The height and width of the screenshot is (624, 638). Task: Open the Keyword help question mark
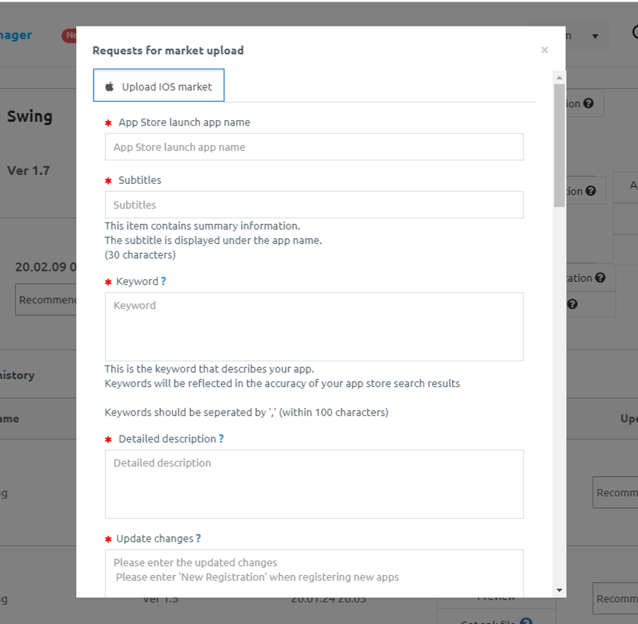click(x=163, y=281)
